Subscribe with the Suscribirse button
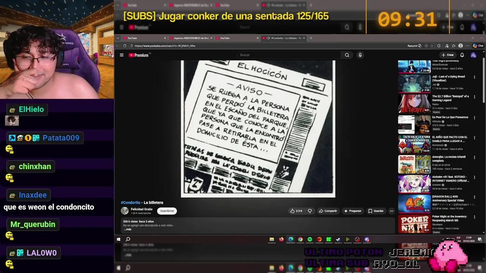Image resolution: width=486 pixels, height=273 pixels. [x=167, y=211]
